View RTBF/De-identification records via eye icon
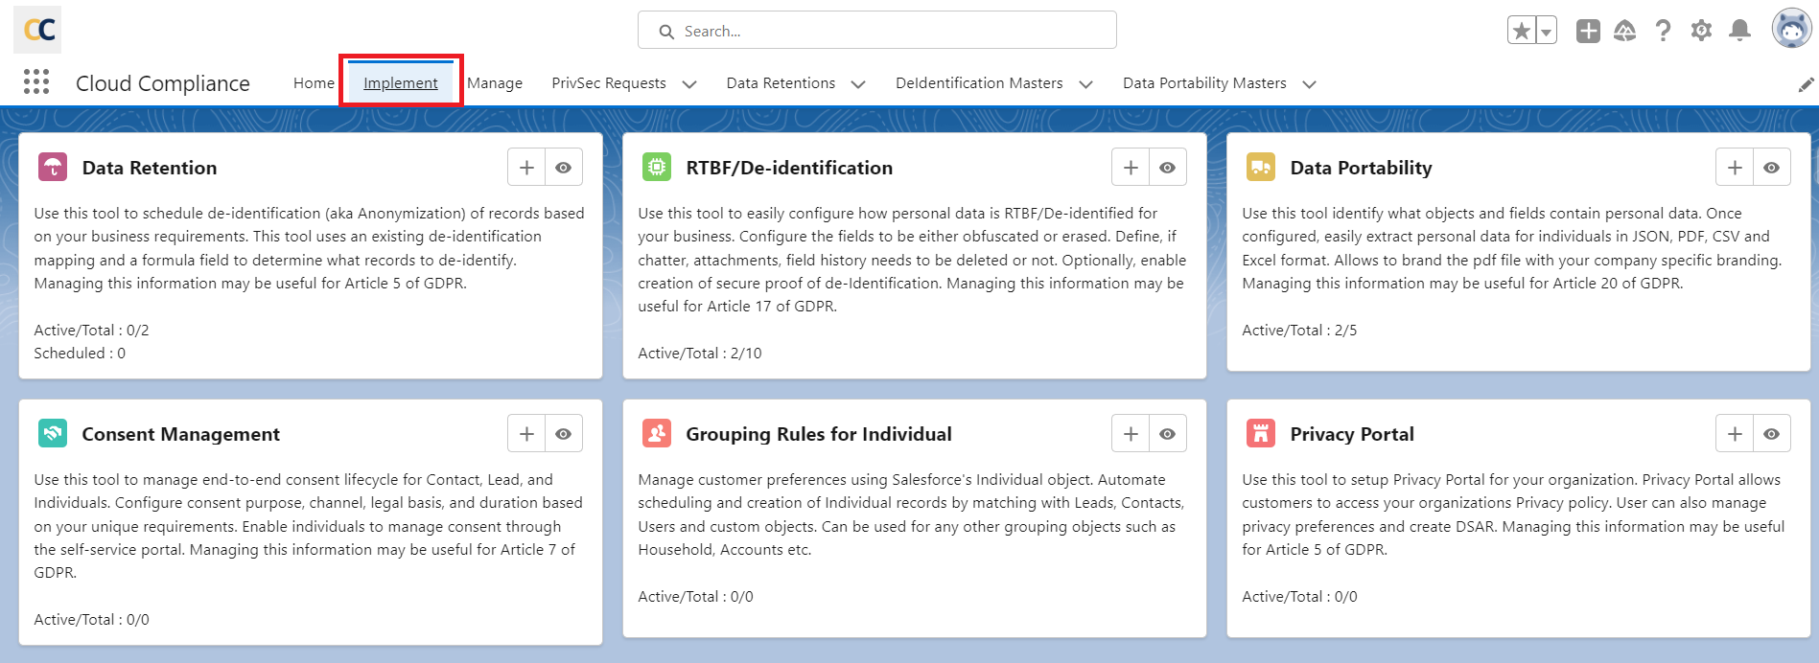This screenshot has height=663, width=1819. (x=1167, y=168)
